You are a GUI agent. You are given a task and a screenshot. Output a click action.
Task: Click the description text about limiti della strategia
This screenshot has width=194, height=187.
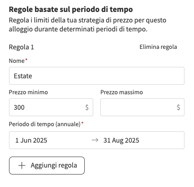tap(87, 24)
